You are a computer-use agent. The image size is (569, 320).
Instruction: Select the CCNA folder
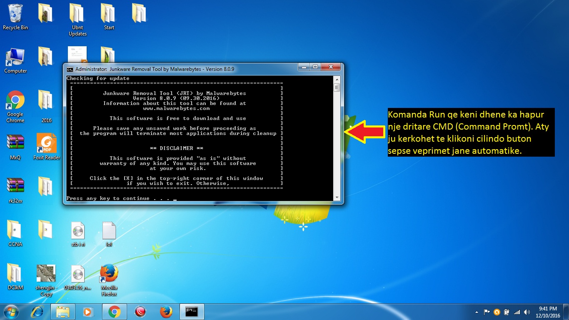[15, 233]
